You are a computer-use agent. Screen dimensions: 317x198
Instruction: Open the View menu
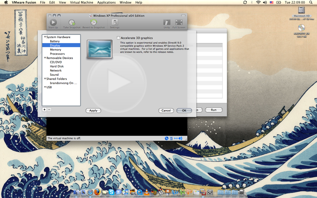point(63,2)
